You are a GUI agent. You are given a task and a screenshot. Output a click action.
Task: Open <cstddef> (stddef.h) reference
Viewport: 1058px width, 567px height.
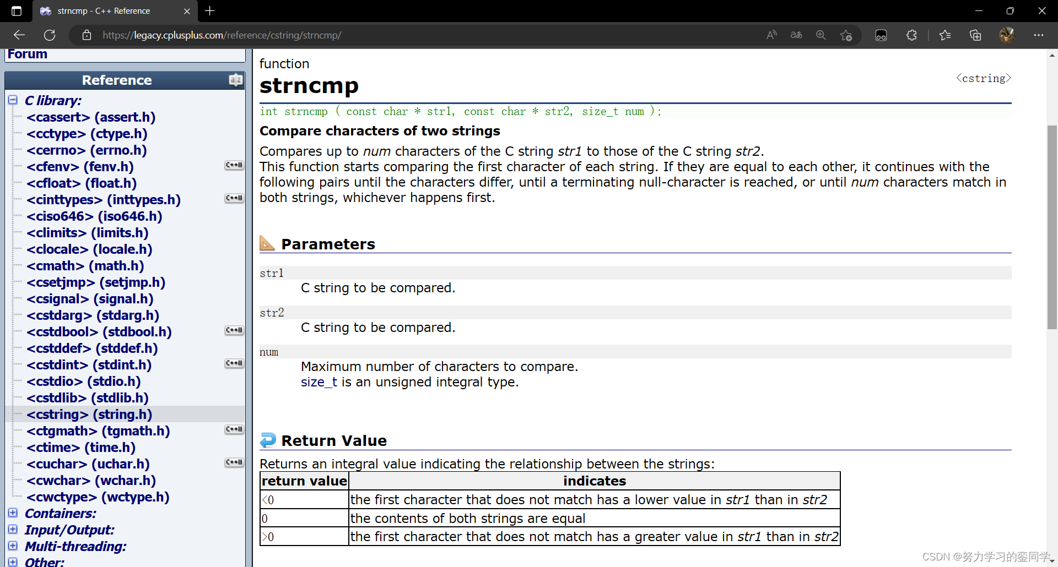pos(92,348)
